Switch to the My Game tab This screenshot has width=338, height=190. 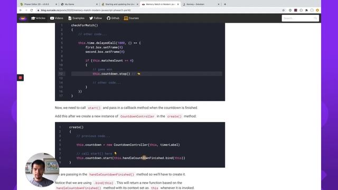tap(79, 4)
